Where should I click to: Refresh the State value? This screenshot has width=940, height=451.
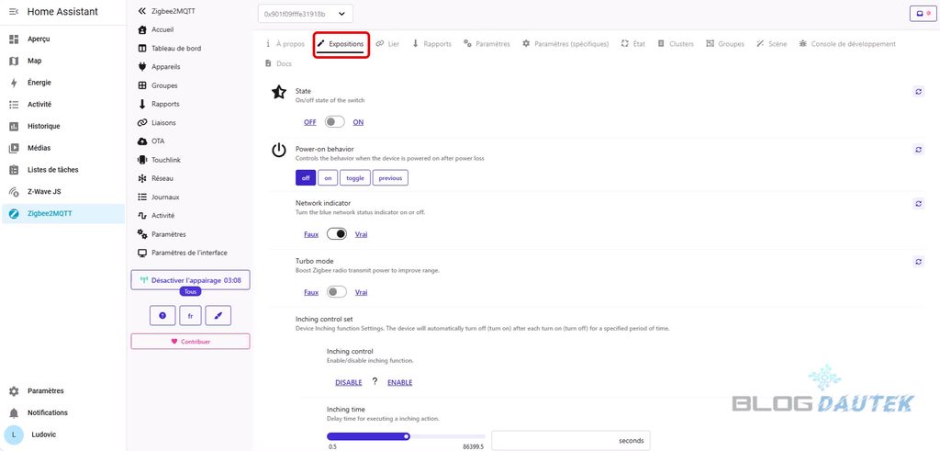(x=918, y=92)
